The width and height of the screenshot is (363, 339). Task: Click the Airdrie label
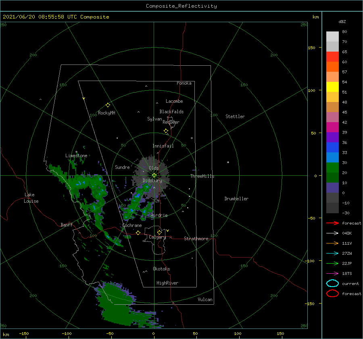point(159,215)
